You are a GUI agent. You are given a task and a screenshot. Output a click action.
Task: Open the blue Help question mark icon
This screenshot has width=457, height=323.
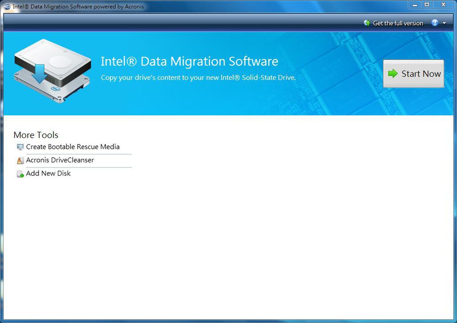pos(435,23)
